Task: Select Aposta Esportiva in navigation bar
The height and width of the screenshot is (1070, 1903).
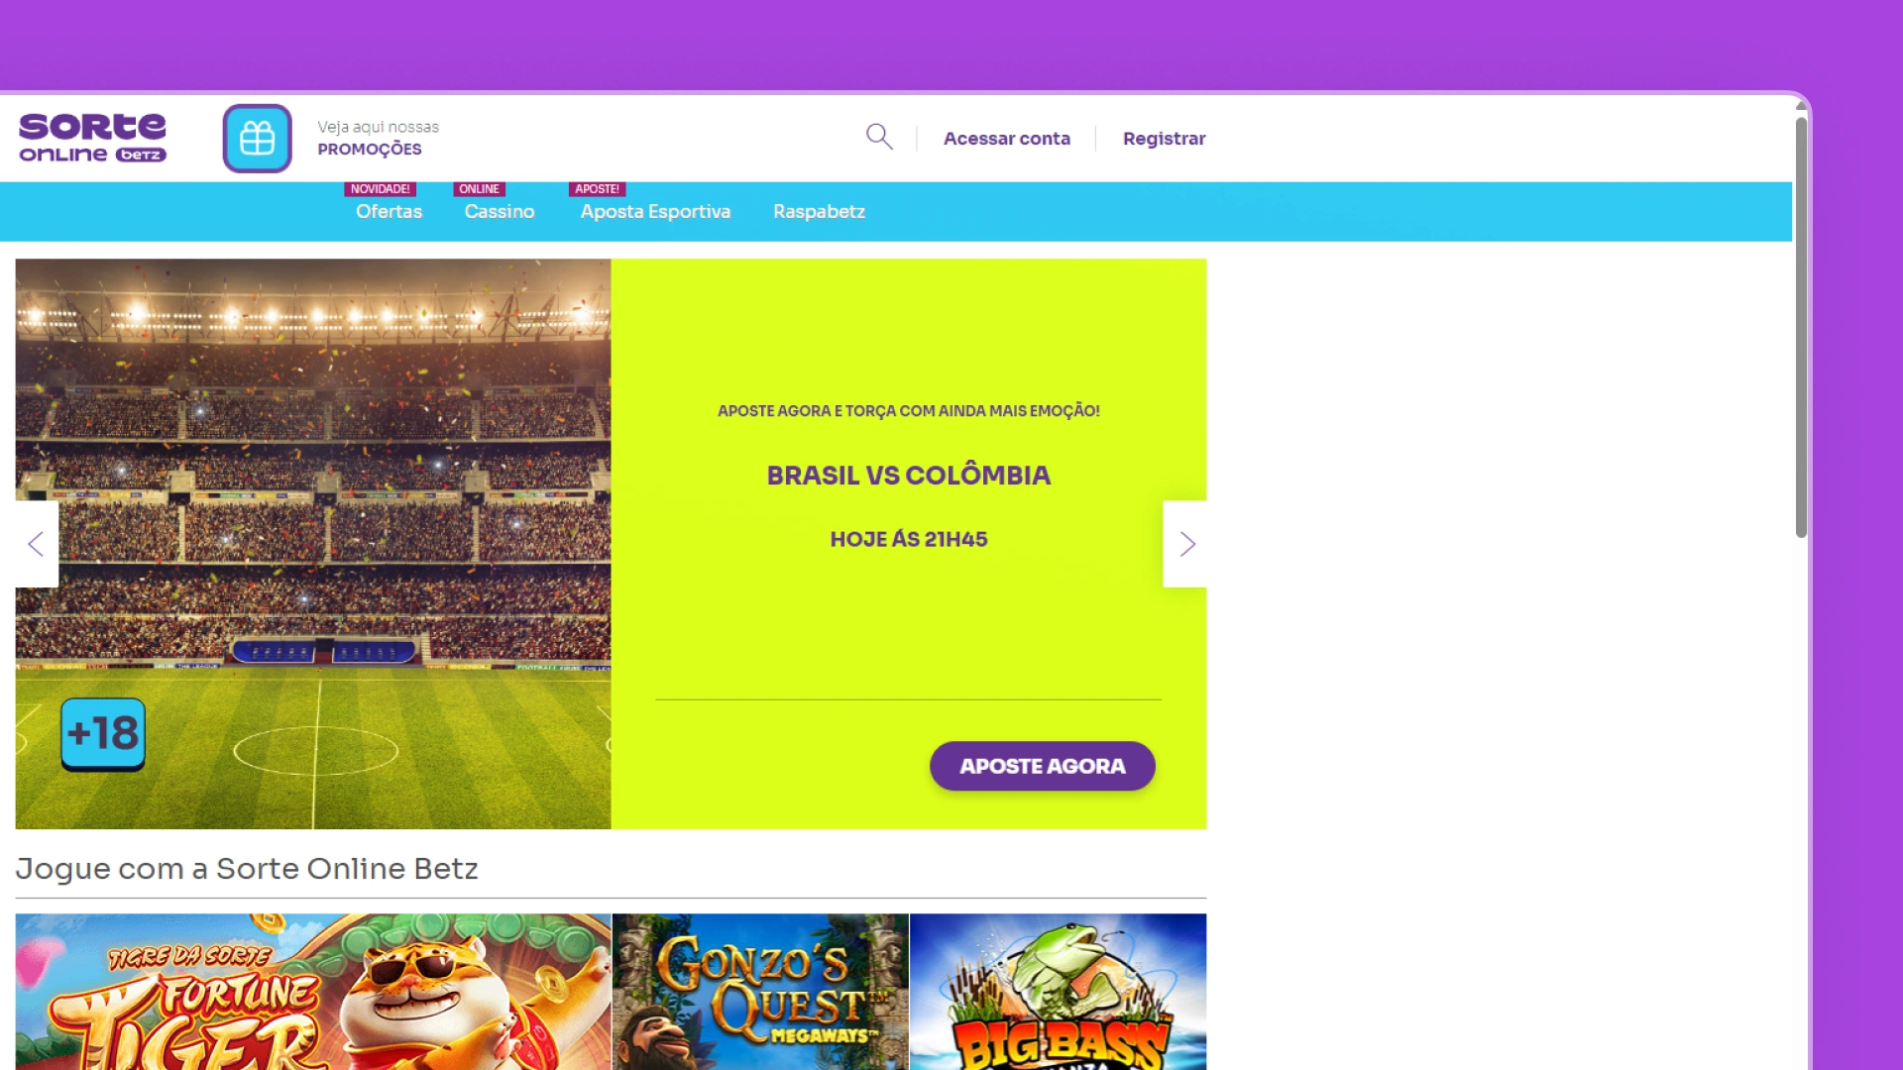Action: click(x=655, y=211)
